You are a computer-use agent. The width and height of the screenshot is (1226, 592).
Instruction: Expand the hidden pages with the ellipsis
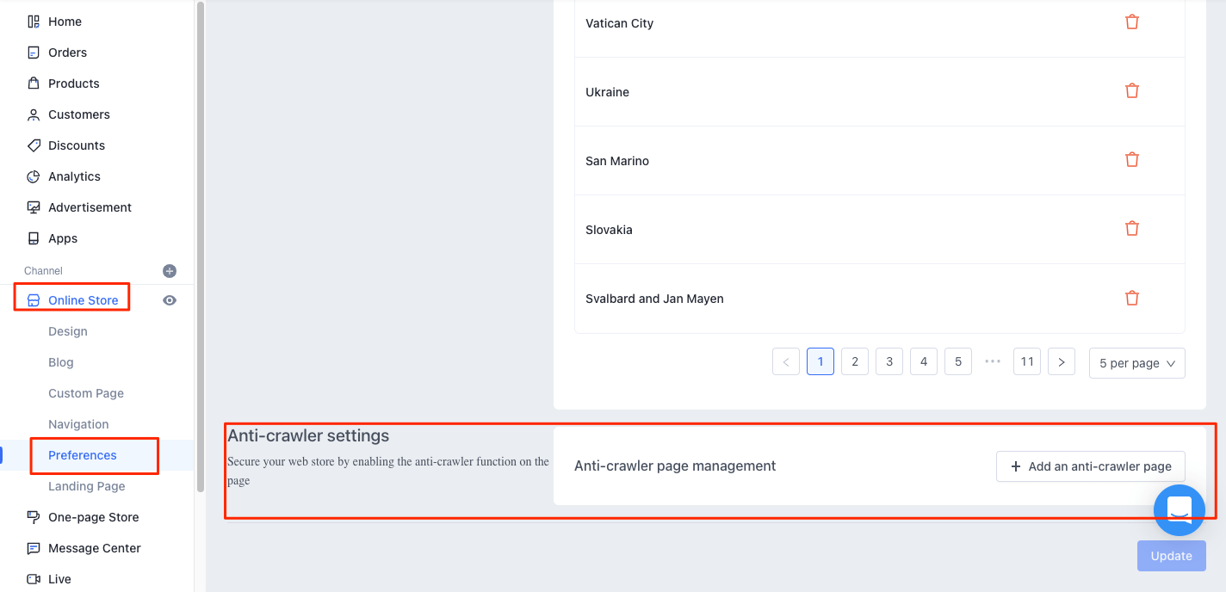[992, 361]
